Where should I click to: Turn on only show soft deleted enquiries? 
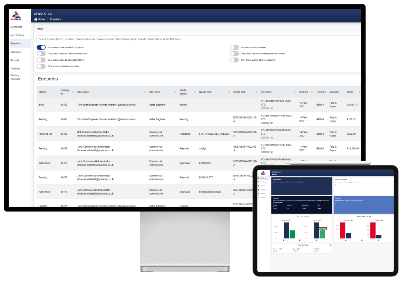41,66
